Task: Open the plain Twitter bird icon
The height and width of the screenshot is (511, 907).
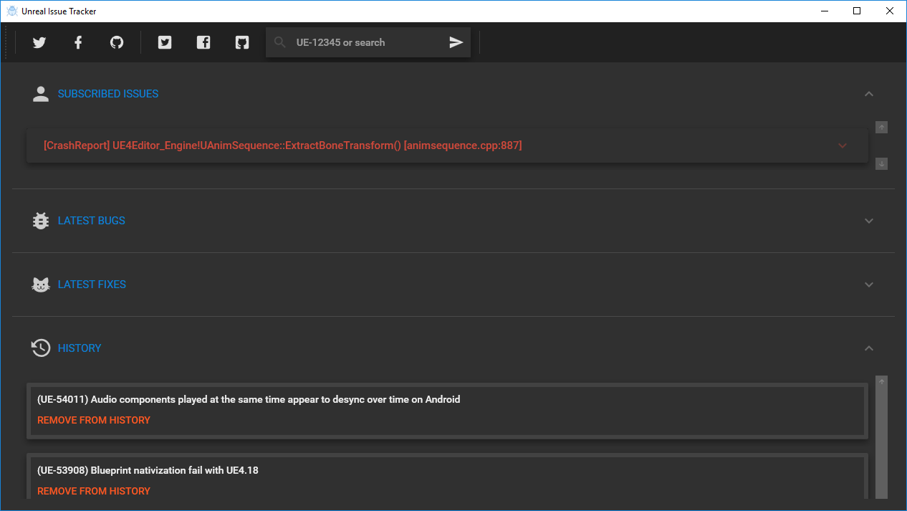Action: [x=39, y=42]
